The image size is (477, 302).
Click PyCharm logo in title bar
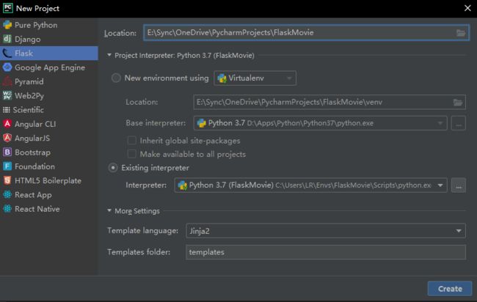7,8
